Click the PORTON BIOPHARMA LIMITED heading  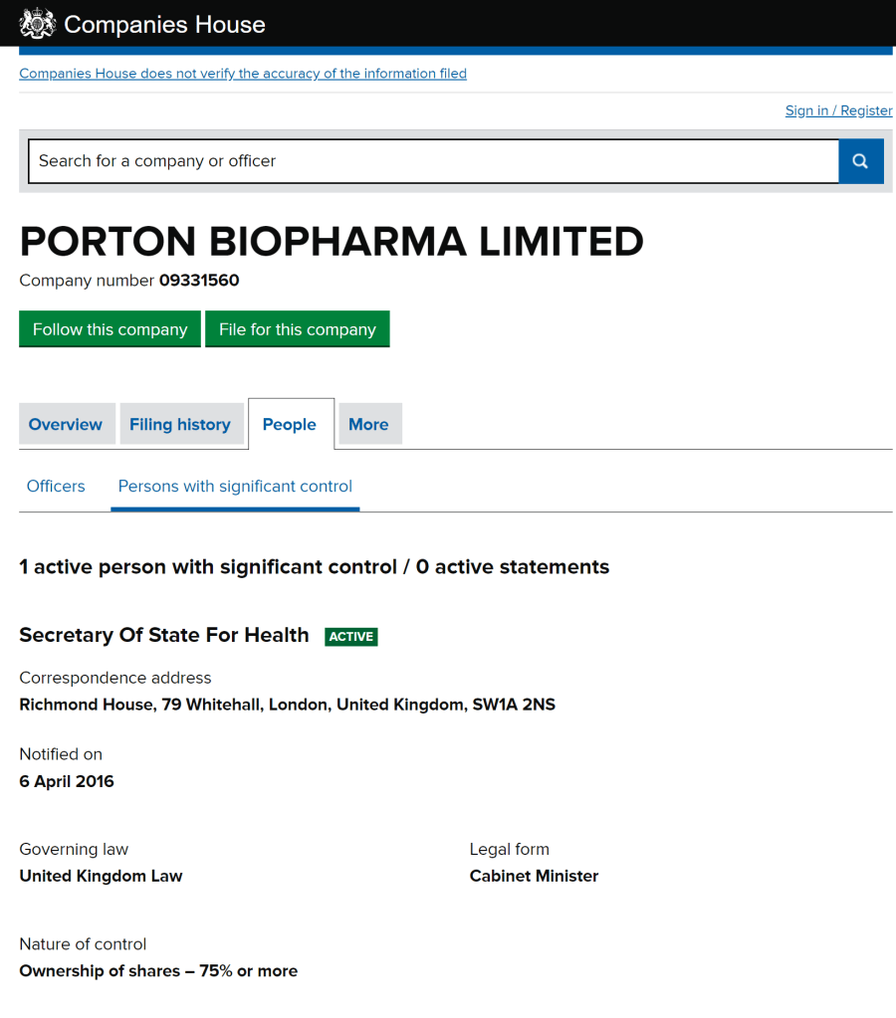(x=332, y=242)
